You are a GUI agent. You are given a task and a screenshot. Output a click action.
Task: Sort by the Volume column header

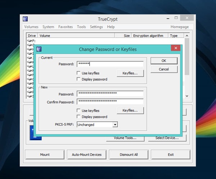tap(76, 36)
